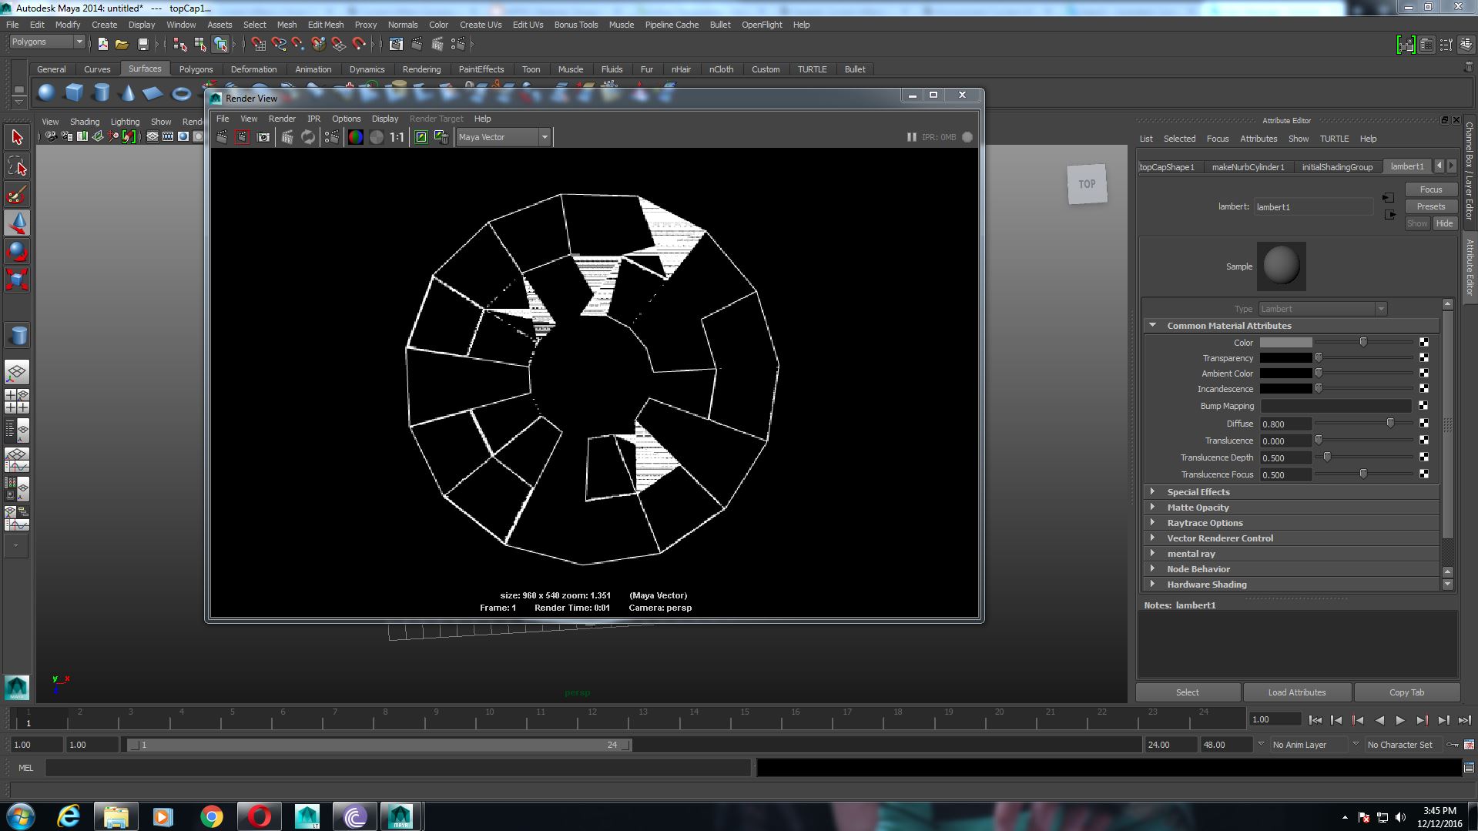Toggle the Keep Image button in Render View
The width and height of the screenshot is (1478, 831).
tap(421, 136)
